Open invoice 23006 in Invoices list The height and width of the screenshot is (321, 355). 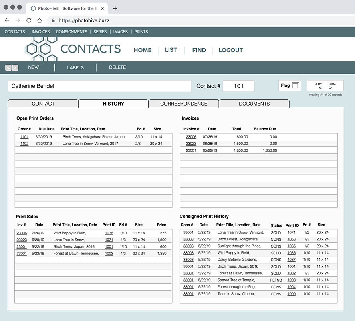coord(191,137)
